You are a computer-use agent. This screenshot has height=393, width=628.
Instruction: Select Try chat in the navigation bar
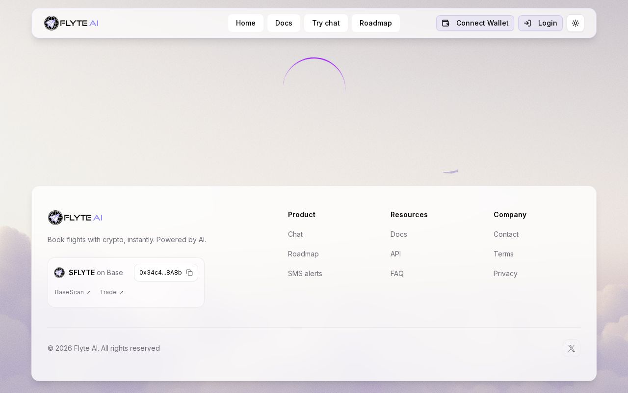pyautogui.click(x=326, y=23)
